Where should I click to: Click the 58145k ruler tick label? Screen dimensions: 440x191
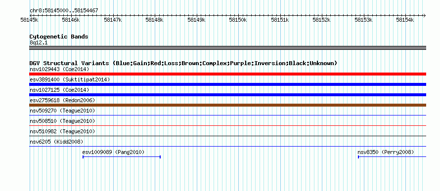click(x=30, y=20)
